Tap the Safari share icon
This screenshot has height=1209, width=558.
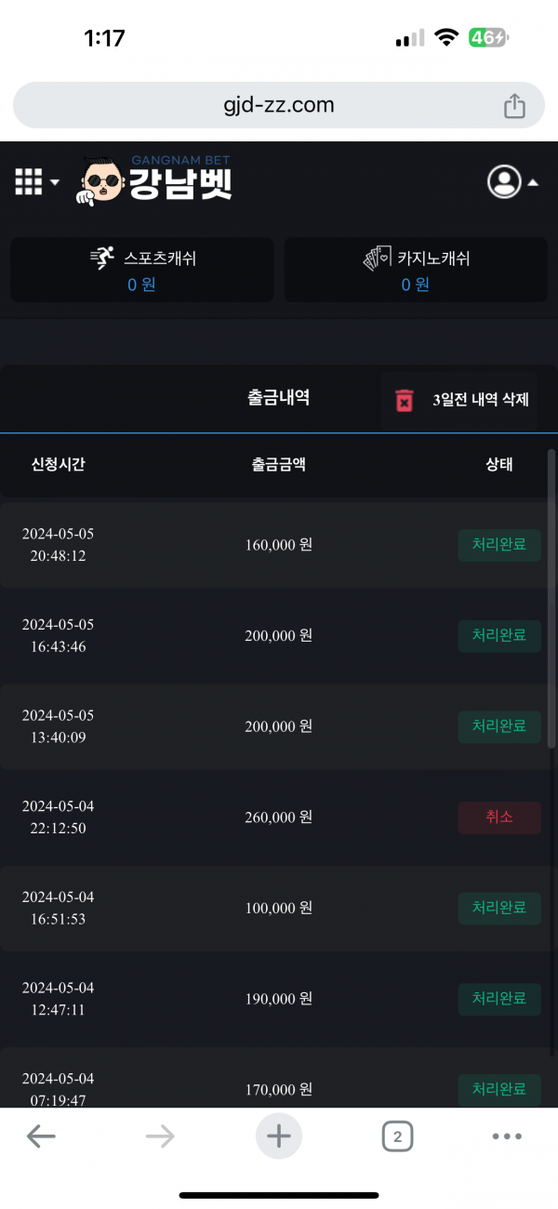tap(514, 106)
